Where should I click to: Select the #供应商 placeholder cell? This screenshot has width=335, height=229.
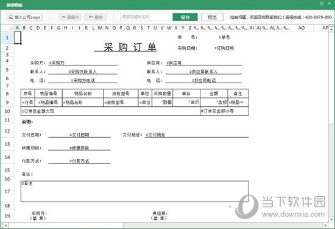point(203,63)
